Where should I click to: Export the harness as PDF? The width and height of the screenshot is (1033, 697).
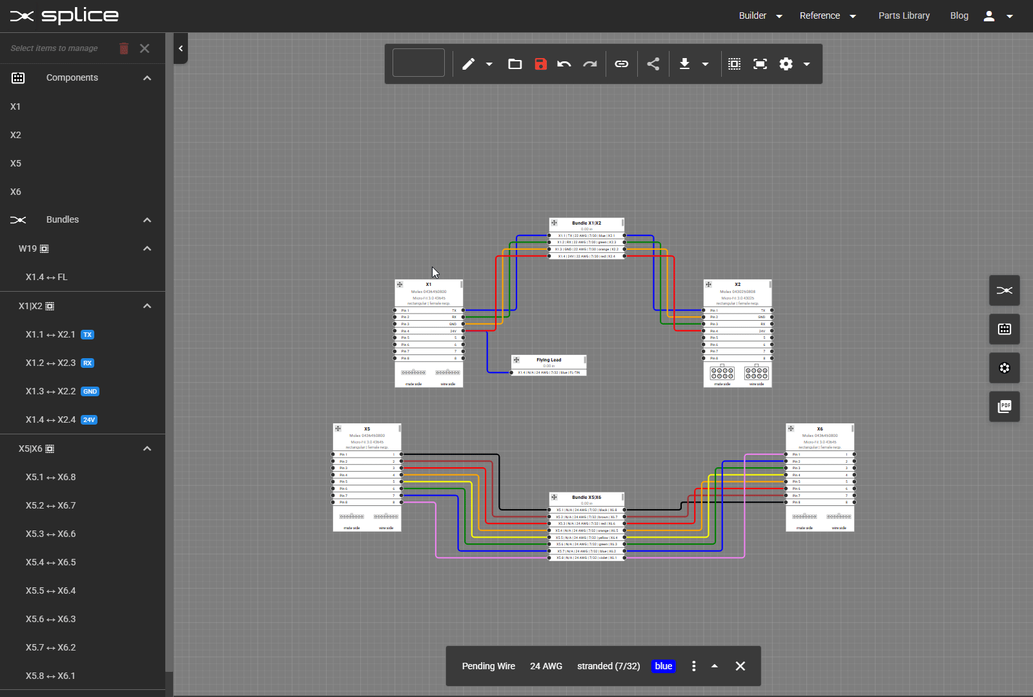click(x=1005, y=406)
